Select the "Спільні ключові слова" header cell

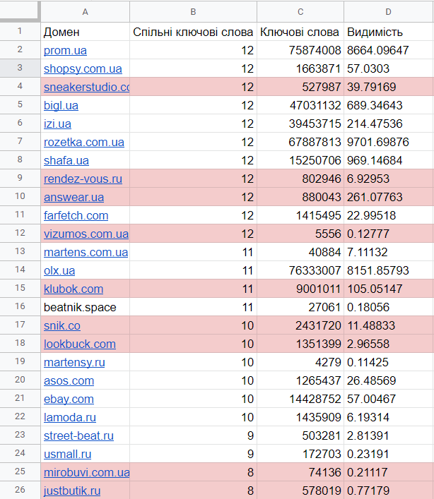point(193,32)
